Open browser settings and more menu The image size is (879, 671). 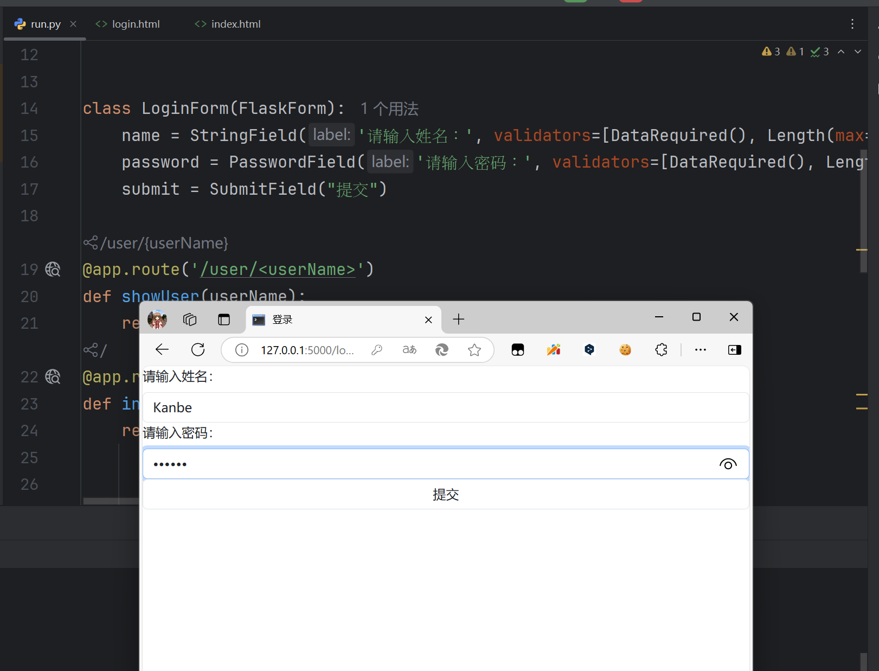tap(701, 350)
